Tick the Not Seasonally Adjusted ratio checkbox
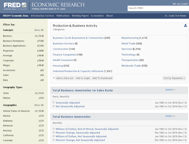Viewport: 189px width, 144px height. coord(54,106)
